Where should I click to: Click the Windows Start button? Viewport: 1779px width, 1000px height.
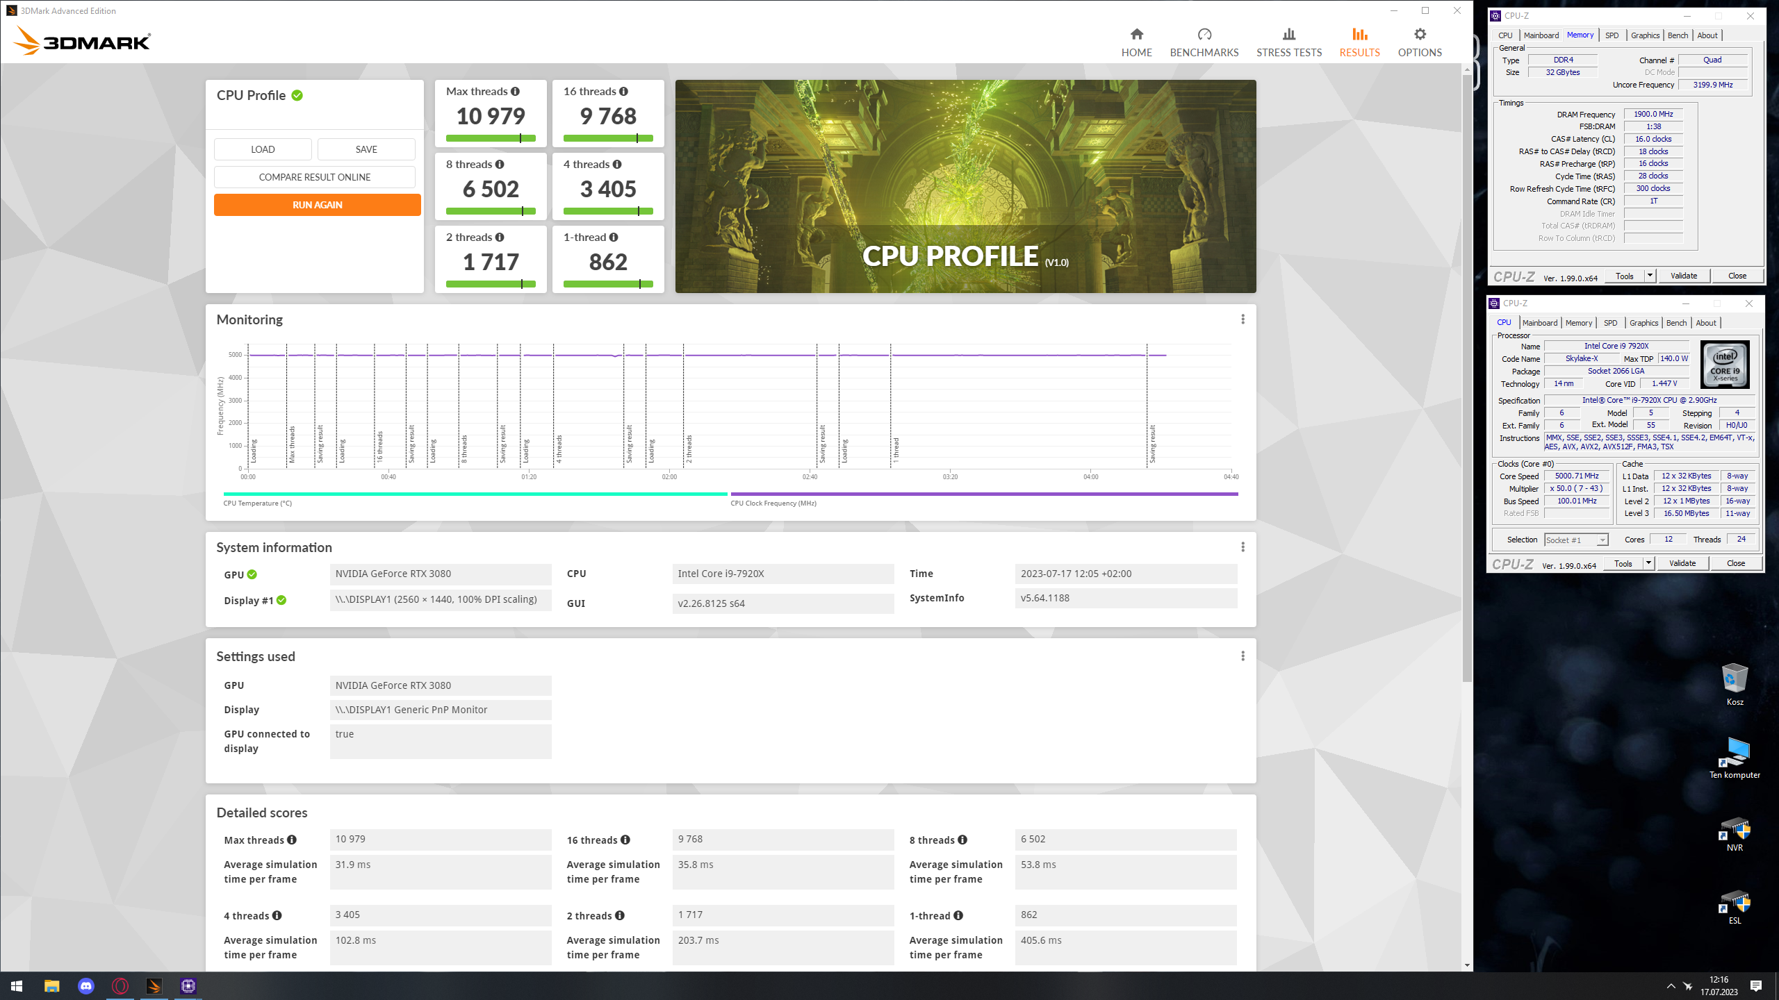click(17, 986)
